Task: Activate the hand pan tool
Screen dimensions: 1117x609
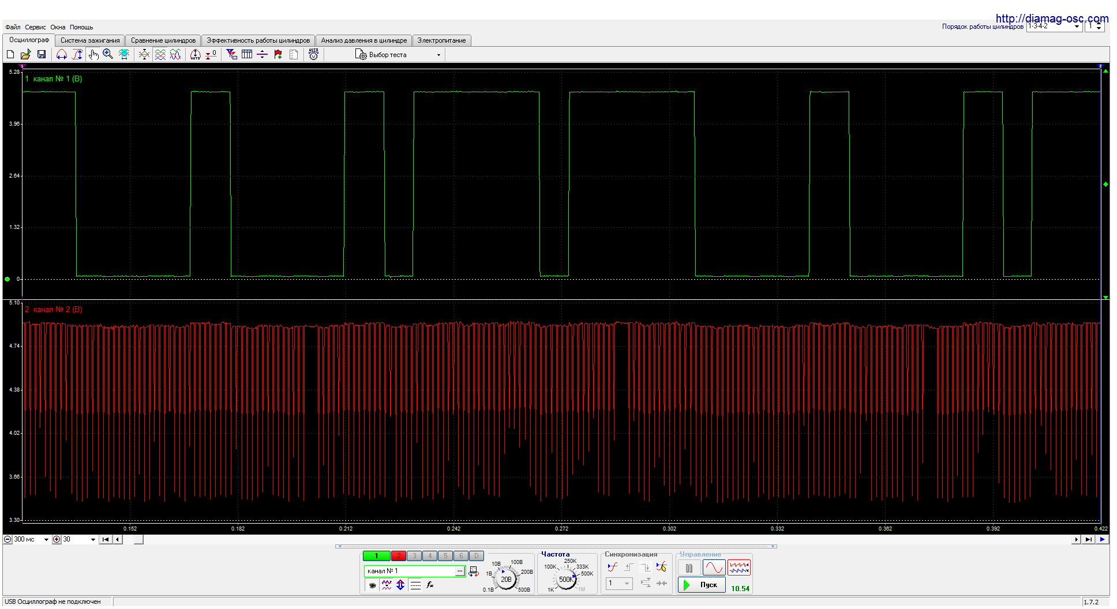Action: (93, 54)
